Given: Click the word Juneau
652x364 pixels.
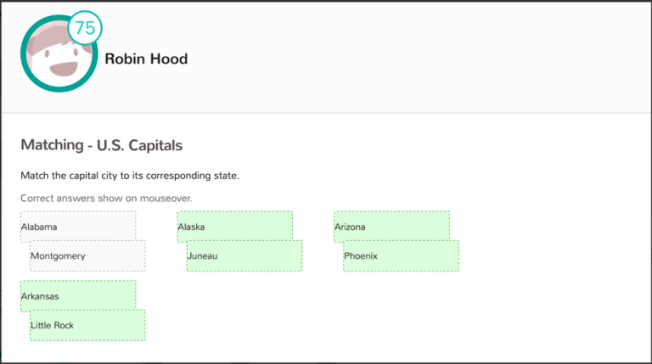Looking at the screenshot, I should coord(202,256).
